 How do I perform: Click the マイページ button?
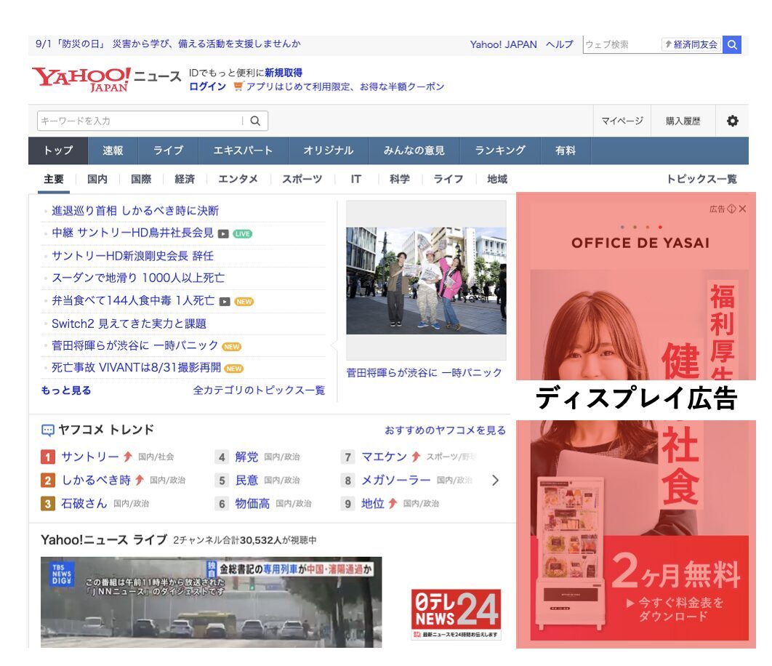622,121
